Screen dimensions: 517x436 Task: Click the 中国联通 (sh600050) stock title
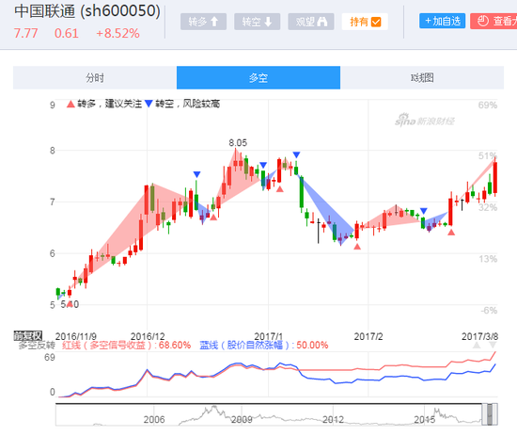pyautogui.click(x=87, y=11)
